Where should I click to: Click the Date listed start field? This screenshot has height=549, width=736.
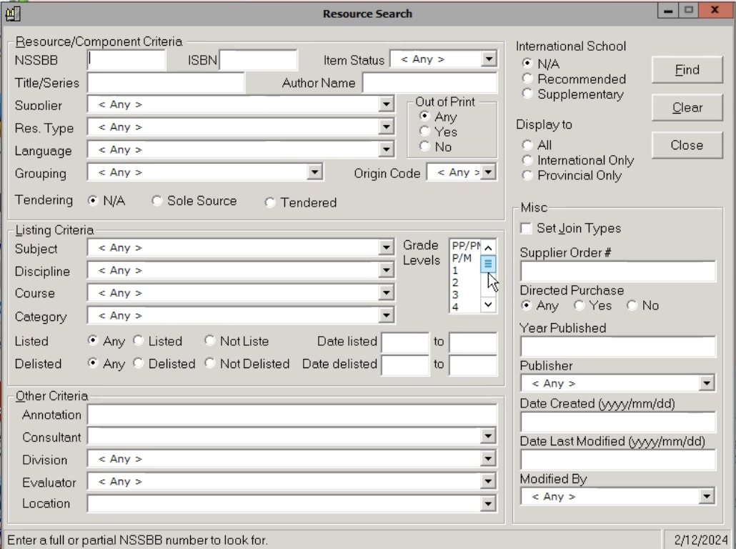406,342
